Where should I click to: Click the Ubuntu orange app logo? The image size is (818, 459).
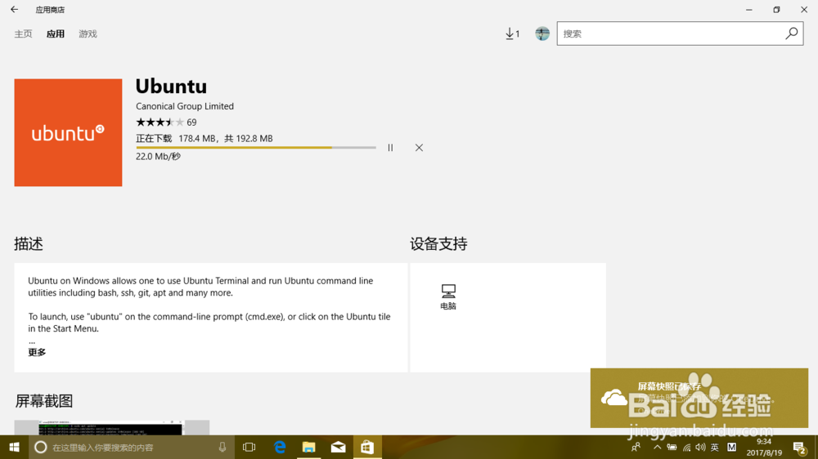click(x=69, y=132)
